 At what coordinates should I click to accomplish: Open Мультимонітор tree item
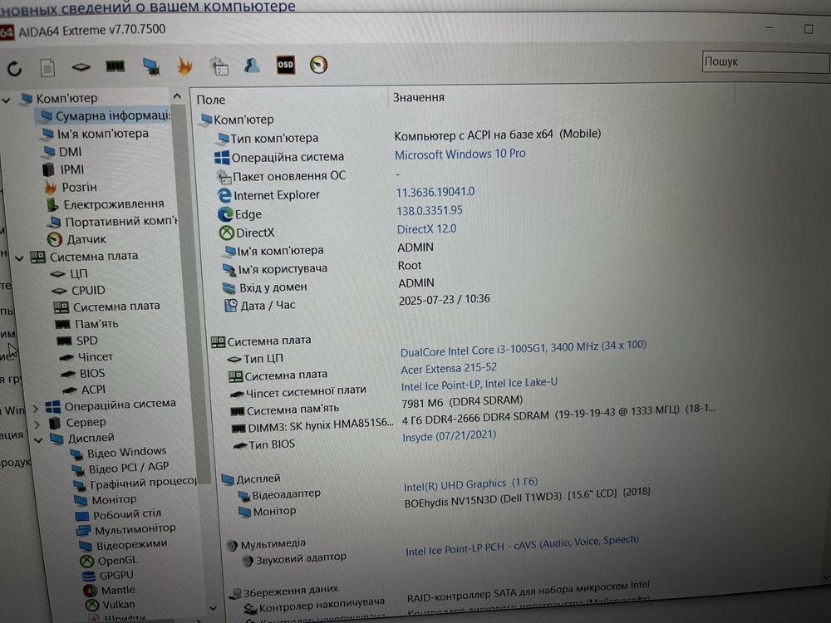click(126, 528)
